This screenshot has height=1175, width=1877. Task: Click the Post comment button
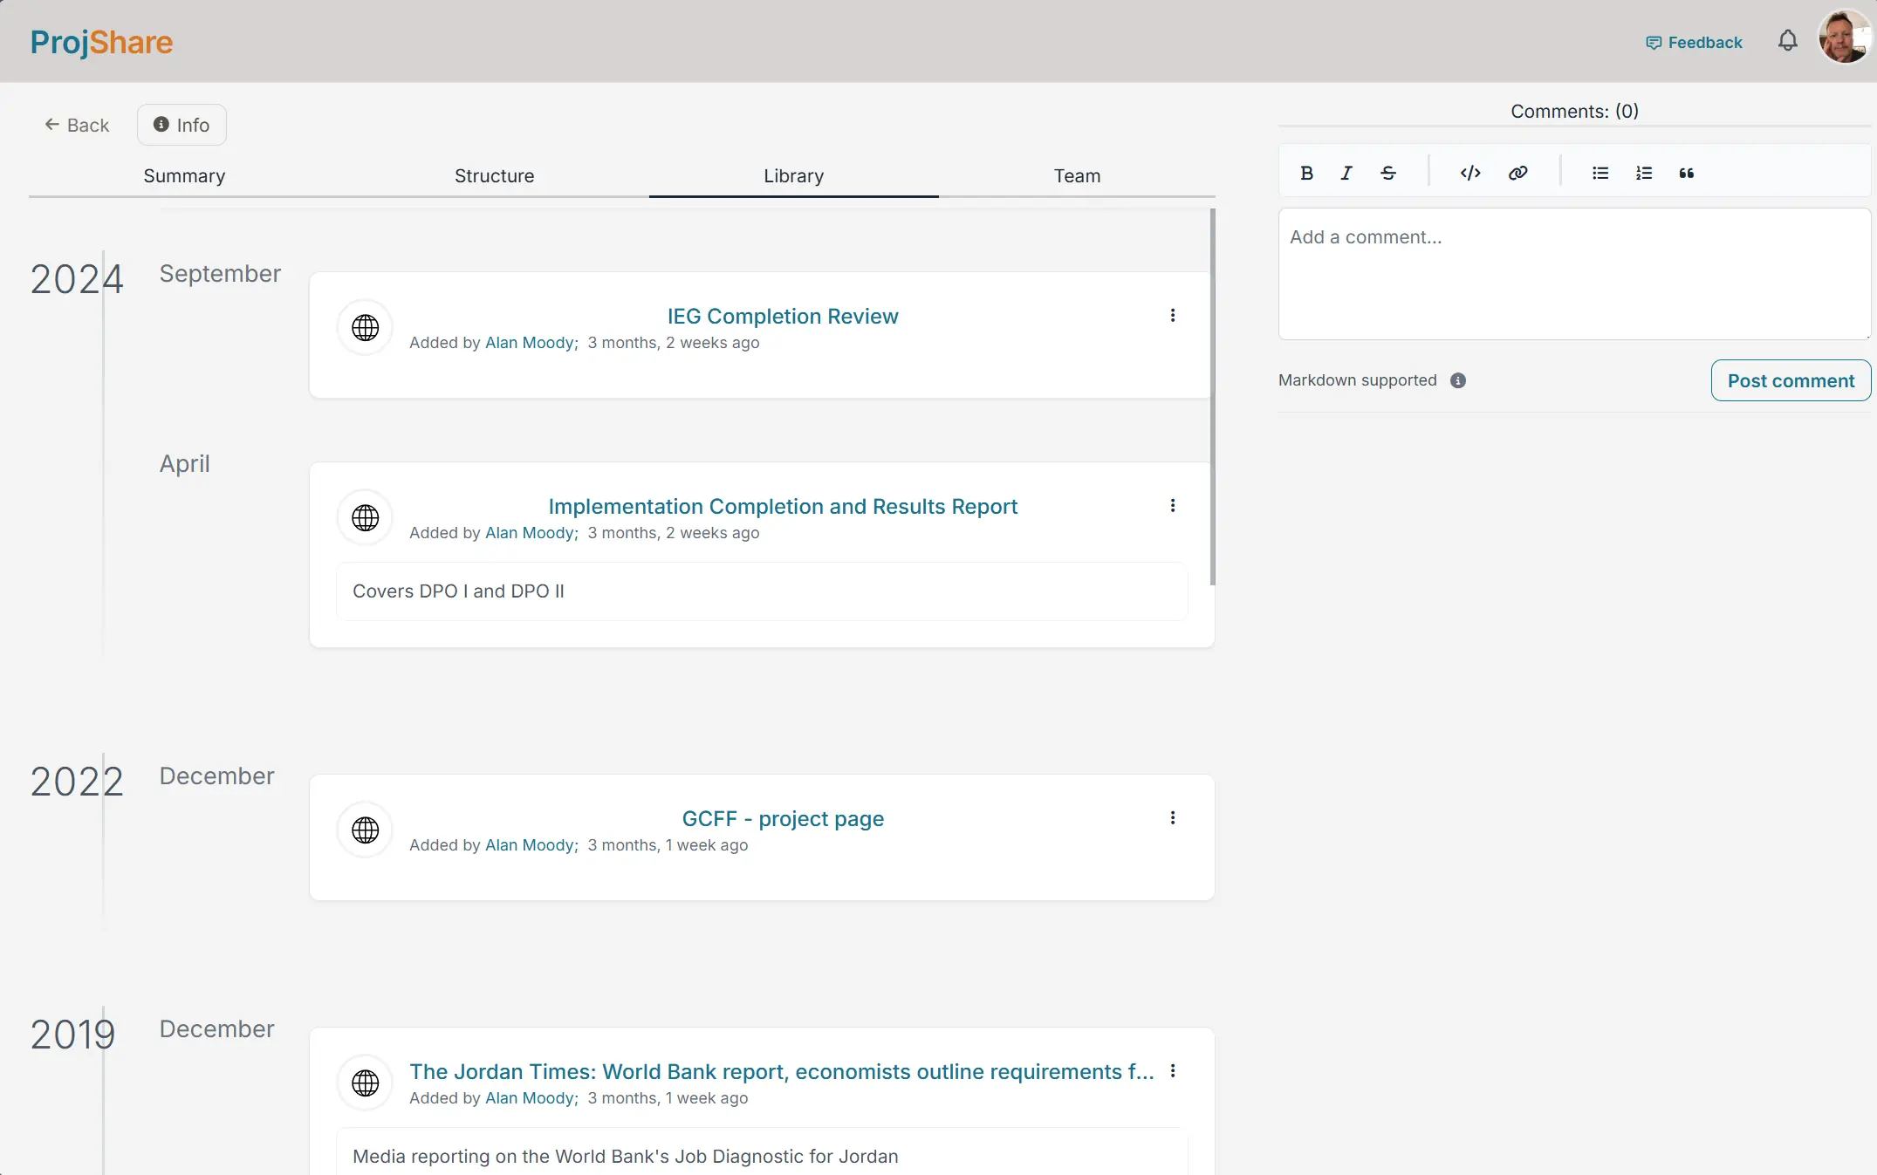tap(1791, 380)
